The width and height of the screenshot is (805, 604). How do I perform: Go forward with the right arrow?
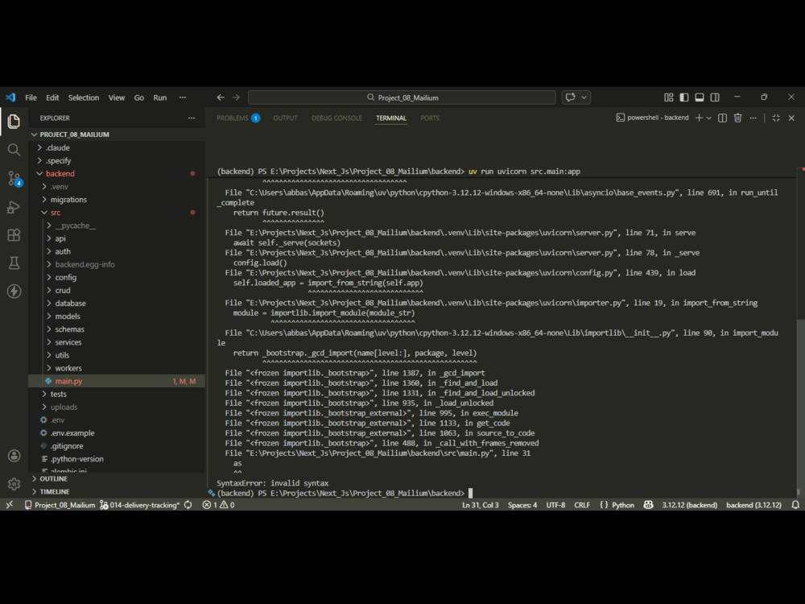tap(236, 97)
